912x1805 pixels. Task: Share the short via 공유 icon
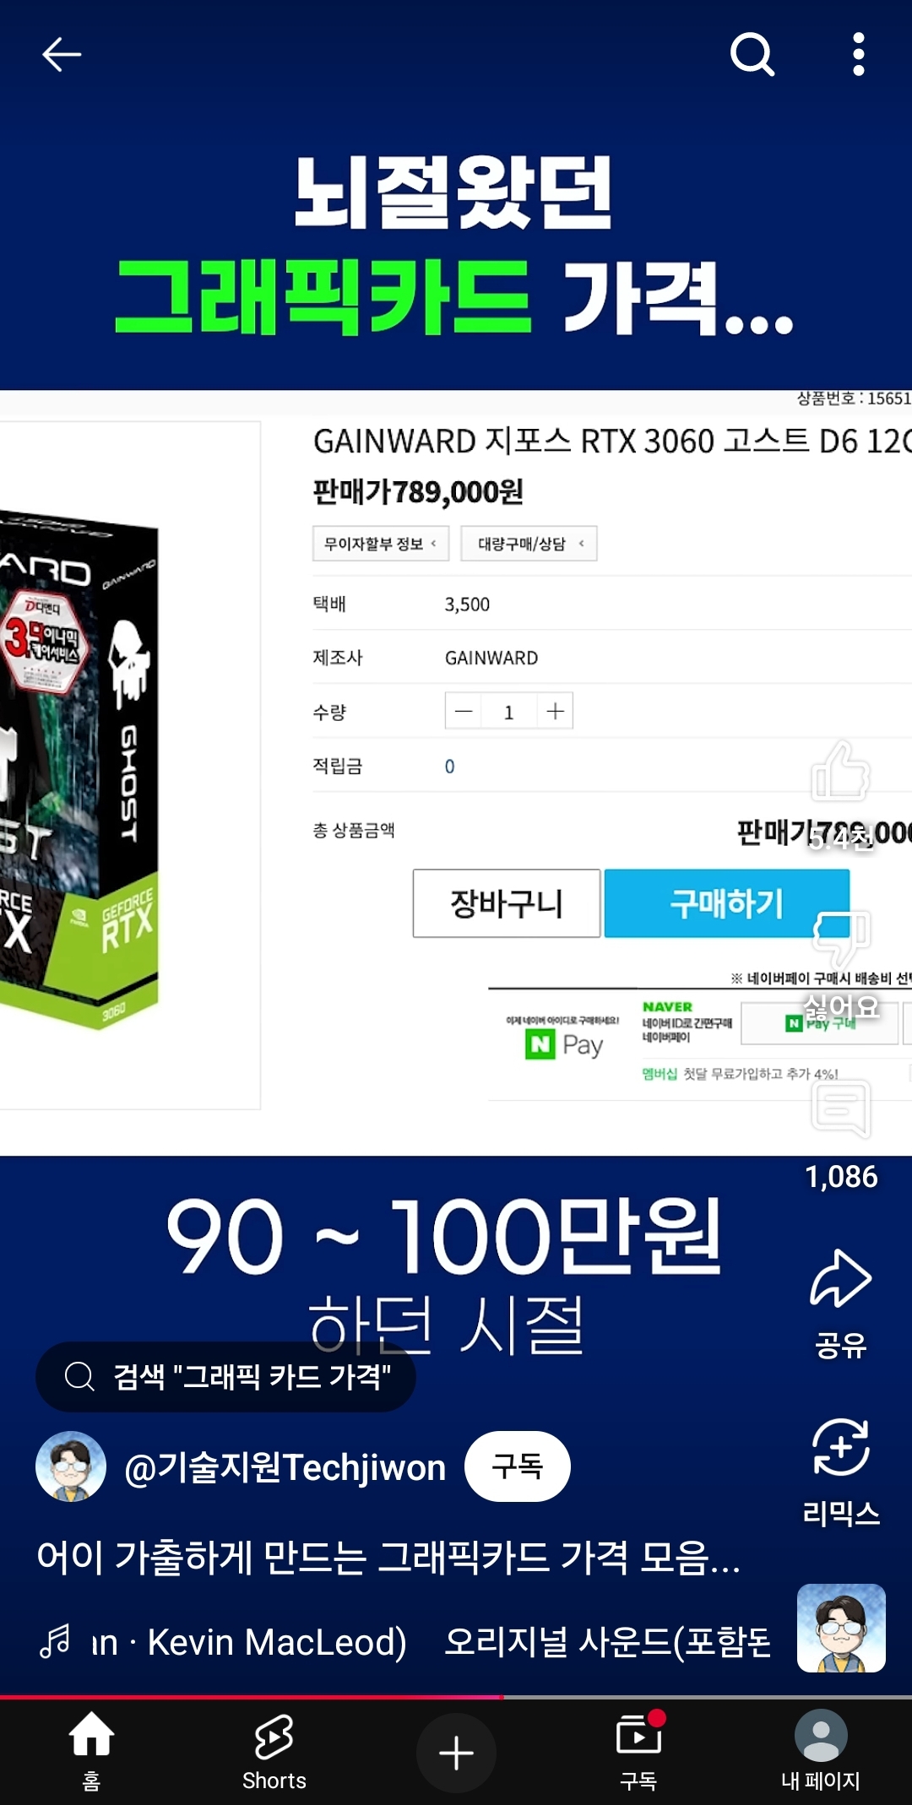pyautogui.click(x=840, y=1279)
